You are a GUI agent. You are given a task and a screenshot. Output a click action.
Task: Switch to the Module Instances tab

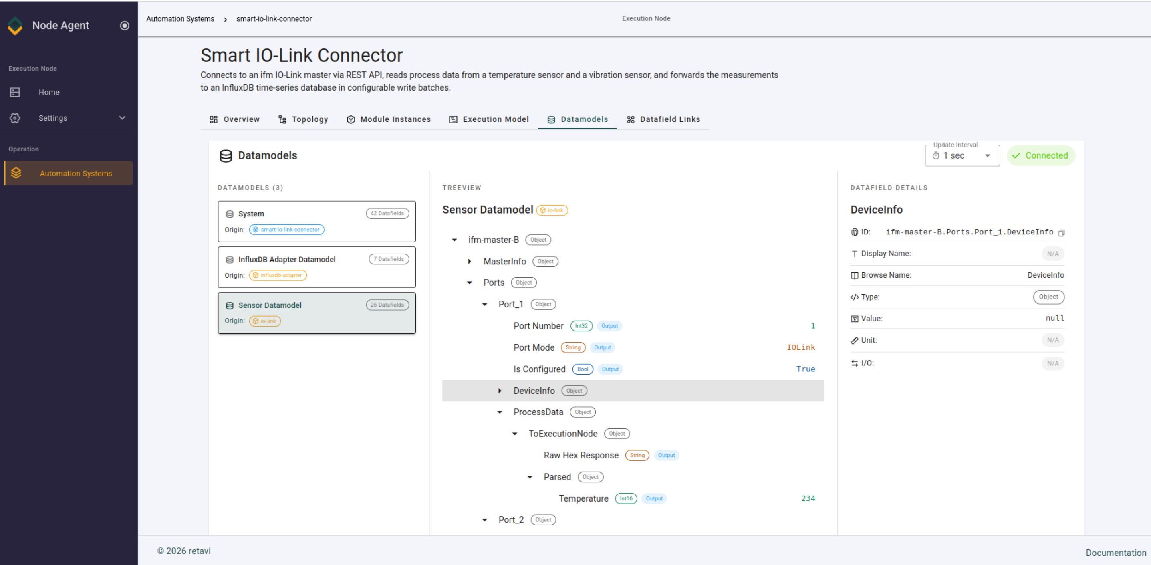388,119
